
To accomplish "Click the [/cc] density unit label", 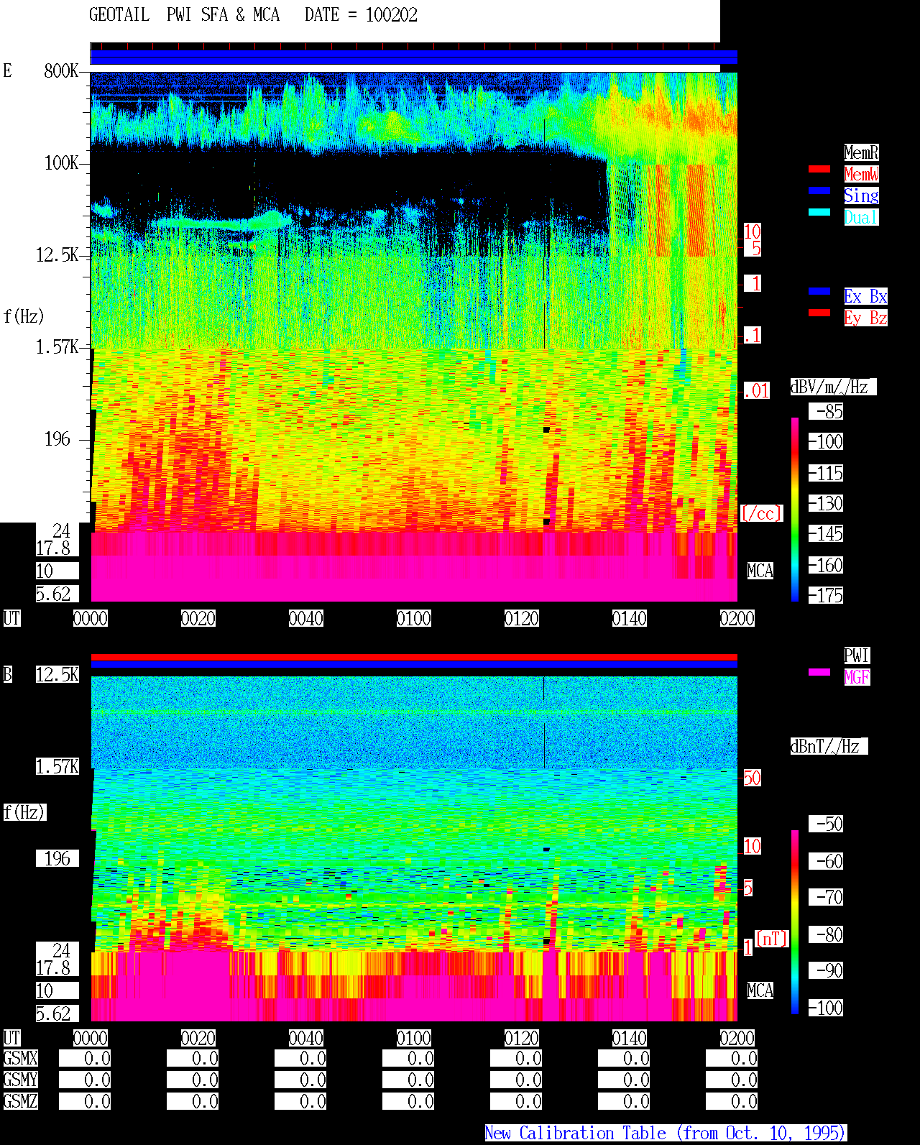I will point(761,513).
